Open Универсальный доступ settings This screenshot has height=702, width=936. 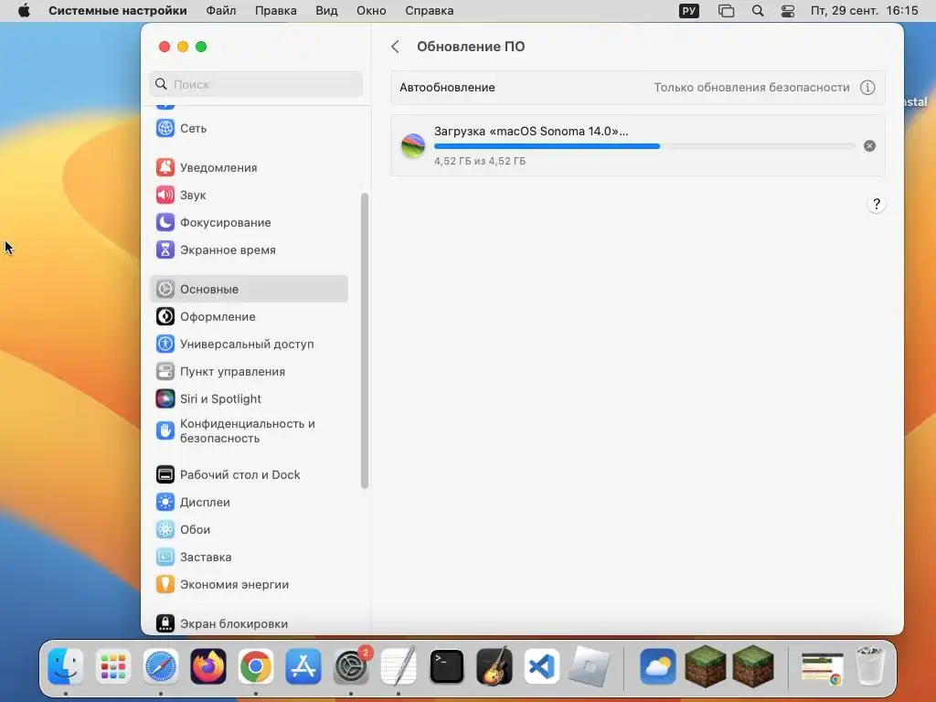click(249, 344)
